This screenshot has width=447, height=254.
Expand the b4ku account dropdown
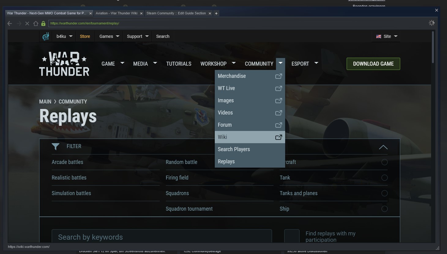point(64,36)
